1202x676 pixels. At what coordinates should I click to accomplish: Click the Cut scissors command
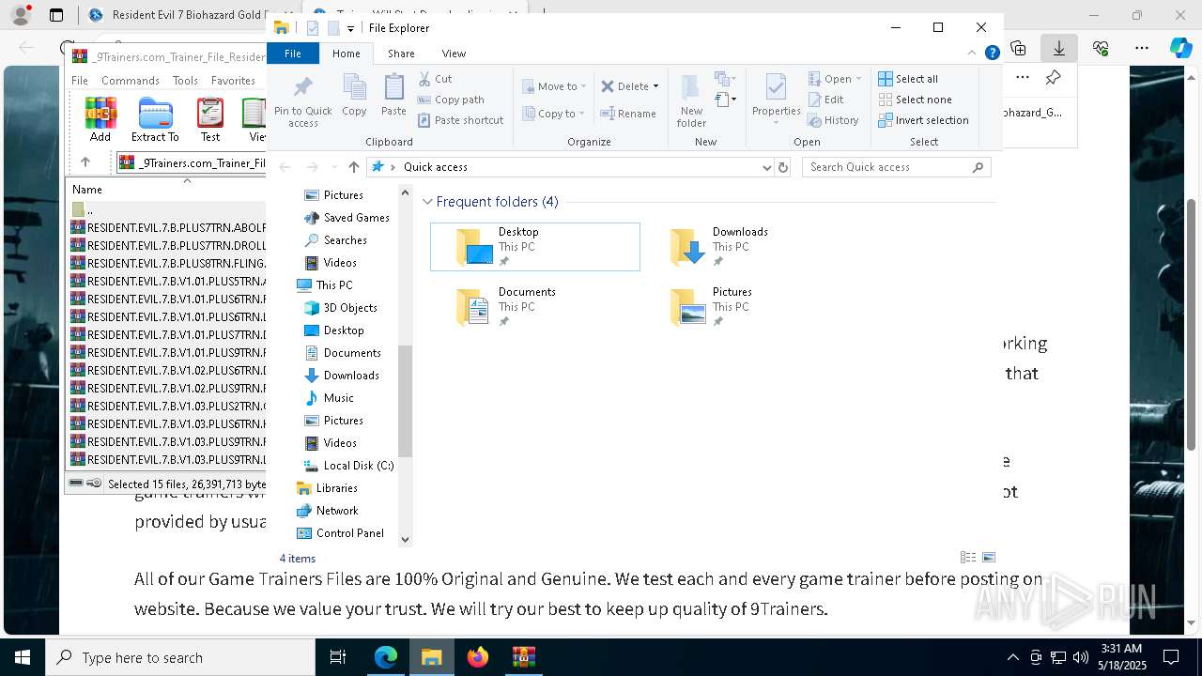pos(435,79)
